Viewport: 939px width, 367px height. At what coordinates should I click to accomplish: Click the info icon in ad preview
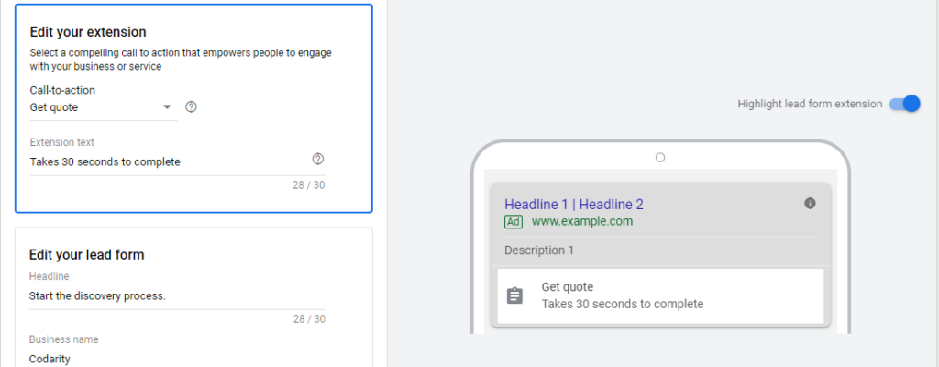tap(811, 204)
